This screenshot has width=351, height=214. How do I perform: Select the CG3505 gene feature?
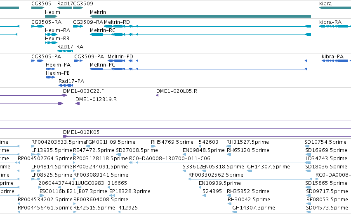[38, 8]
